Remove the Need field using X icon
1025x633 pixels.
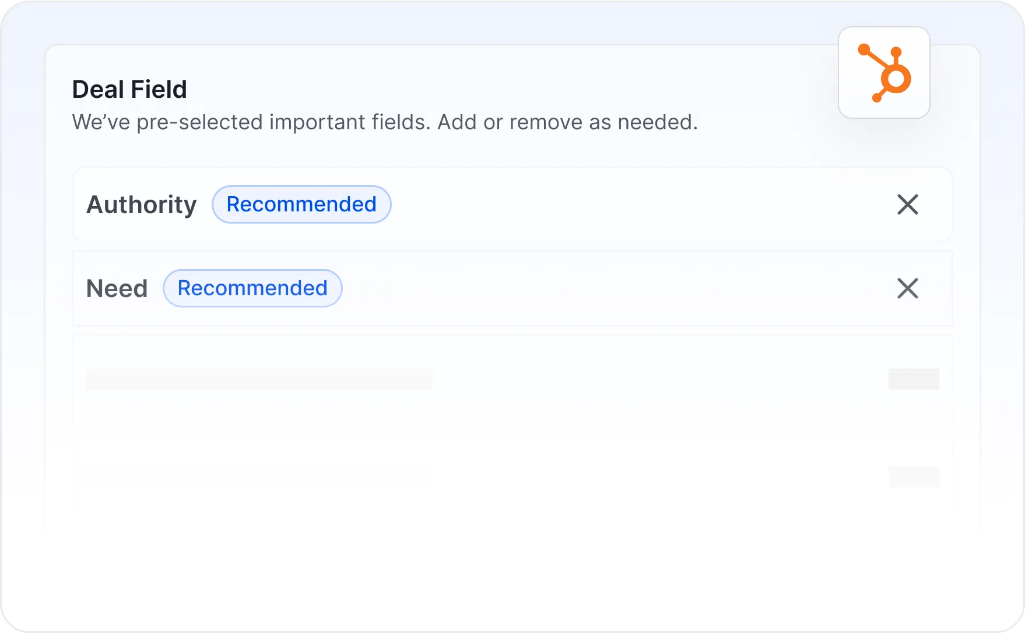click(907, 288)
